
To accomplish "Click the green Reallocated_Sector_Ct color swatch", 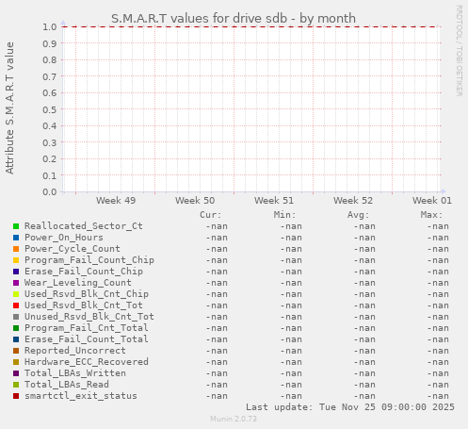I will (x=16, y=226).
